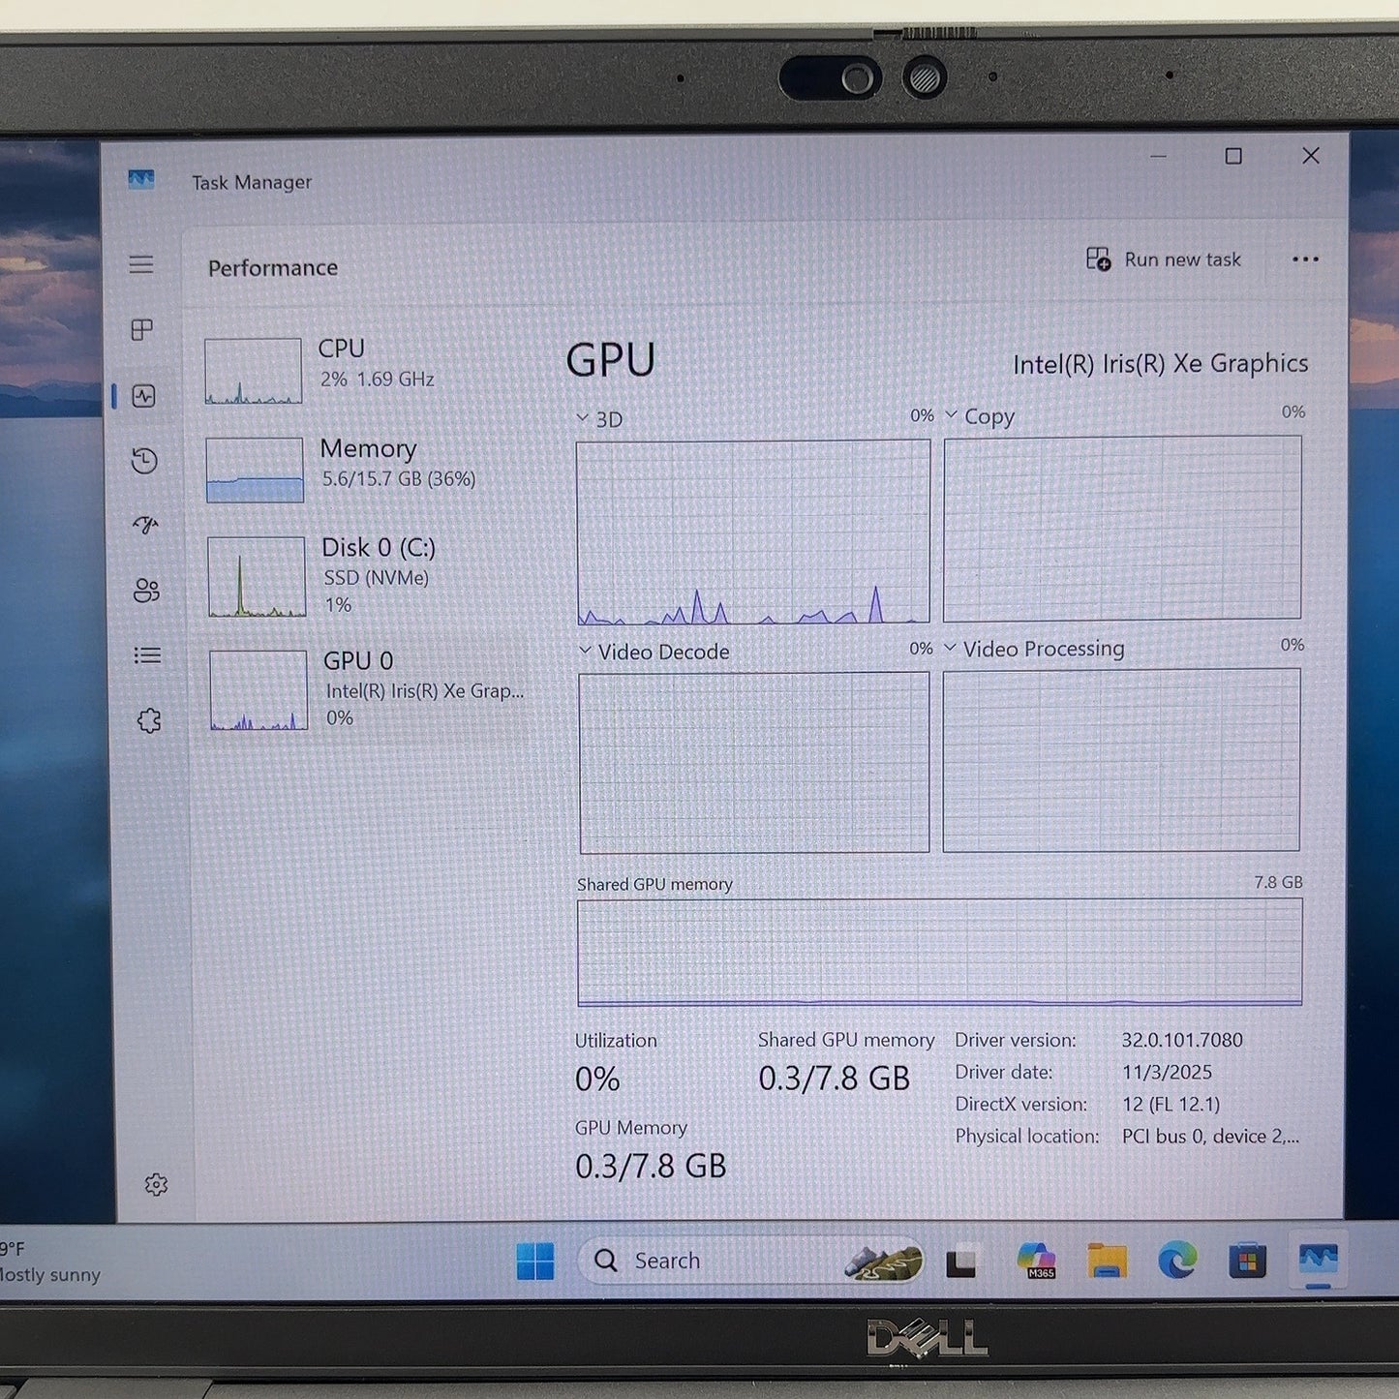Click the Disk 0 mini graph thumbnail
The width and height of the screenshot is (1399, 1399).
257,577
